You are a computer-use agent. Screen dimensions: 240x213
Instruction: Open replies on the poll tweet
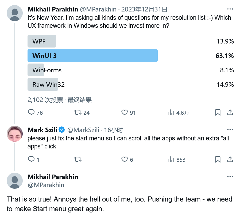click(35, 113)
